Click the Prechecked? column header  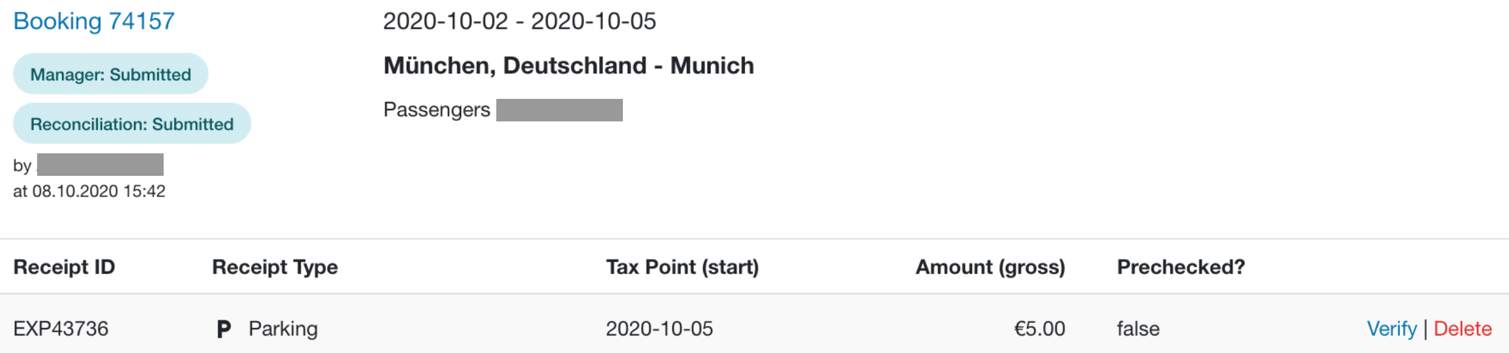click(1181, 267)
